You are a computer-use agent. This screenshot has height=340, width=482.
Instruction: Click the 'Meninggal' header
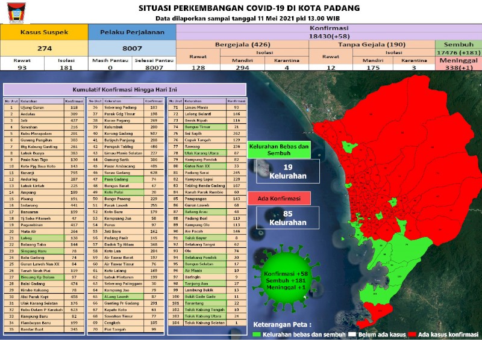[459, 60]
